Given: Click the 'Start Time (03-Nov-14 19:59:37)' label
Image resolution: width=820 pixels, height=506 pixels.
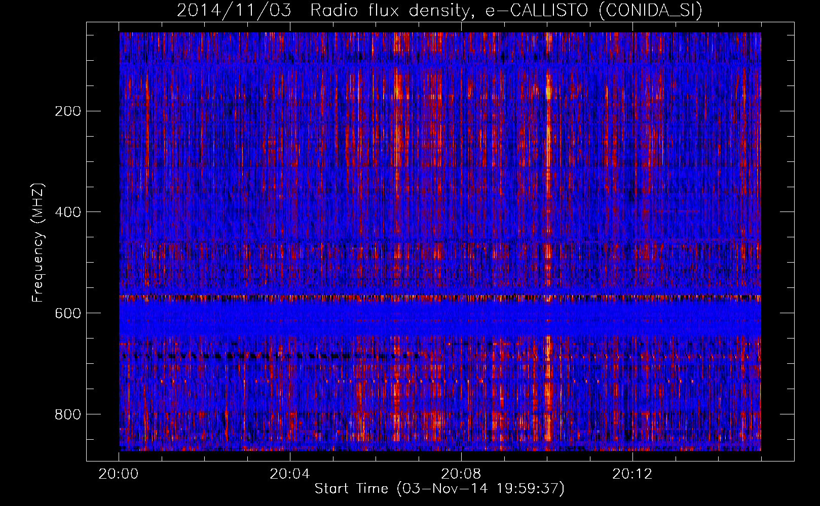Looking at the screenshot, I should pos(439,489).
